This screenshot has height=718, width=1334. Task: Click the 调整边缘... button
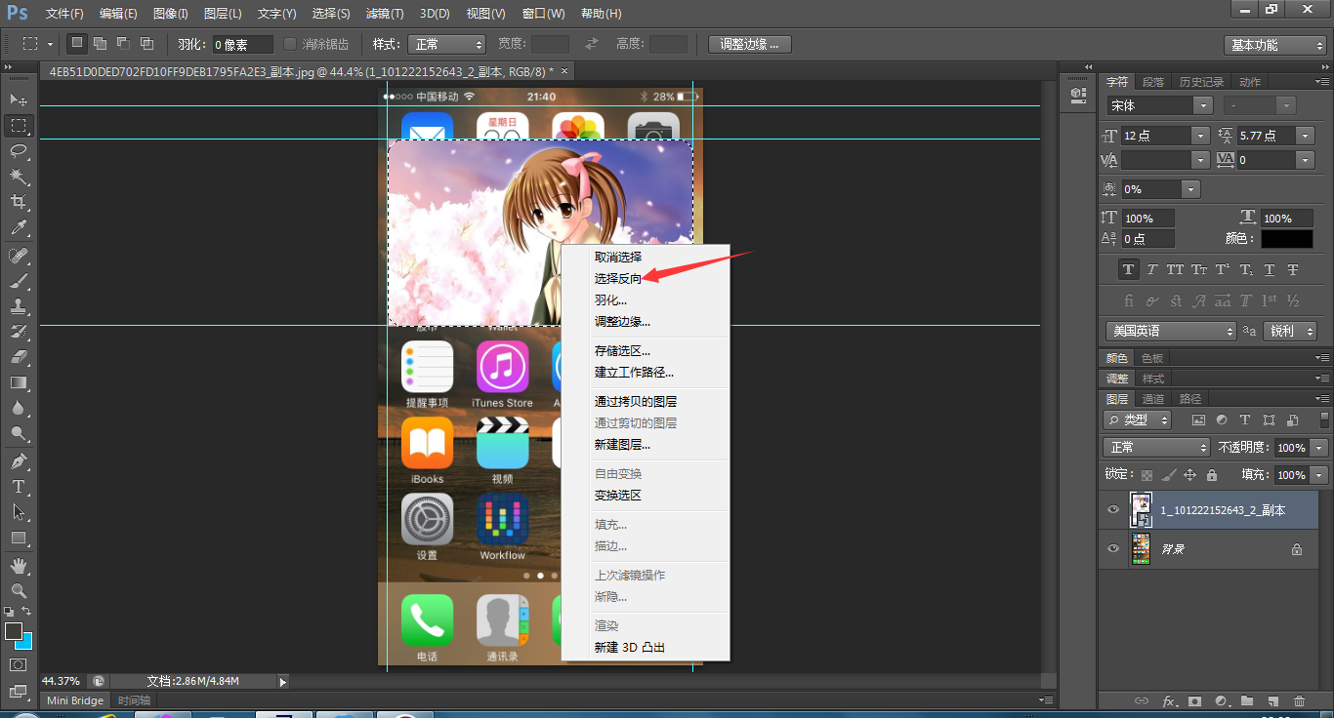click(x=750, y=44)
